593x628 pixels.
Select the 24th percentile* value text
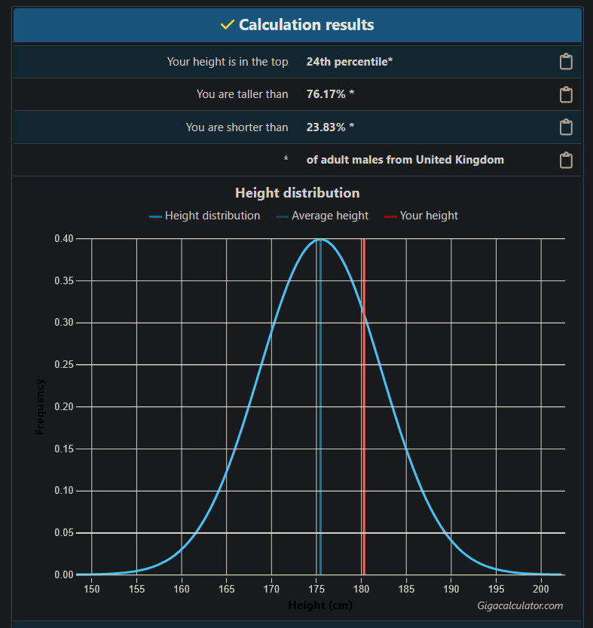350,62
